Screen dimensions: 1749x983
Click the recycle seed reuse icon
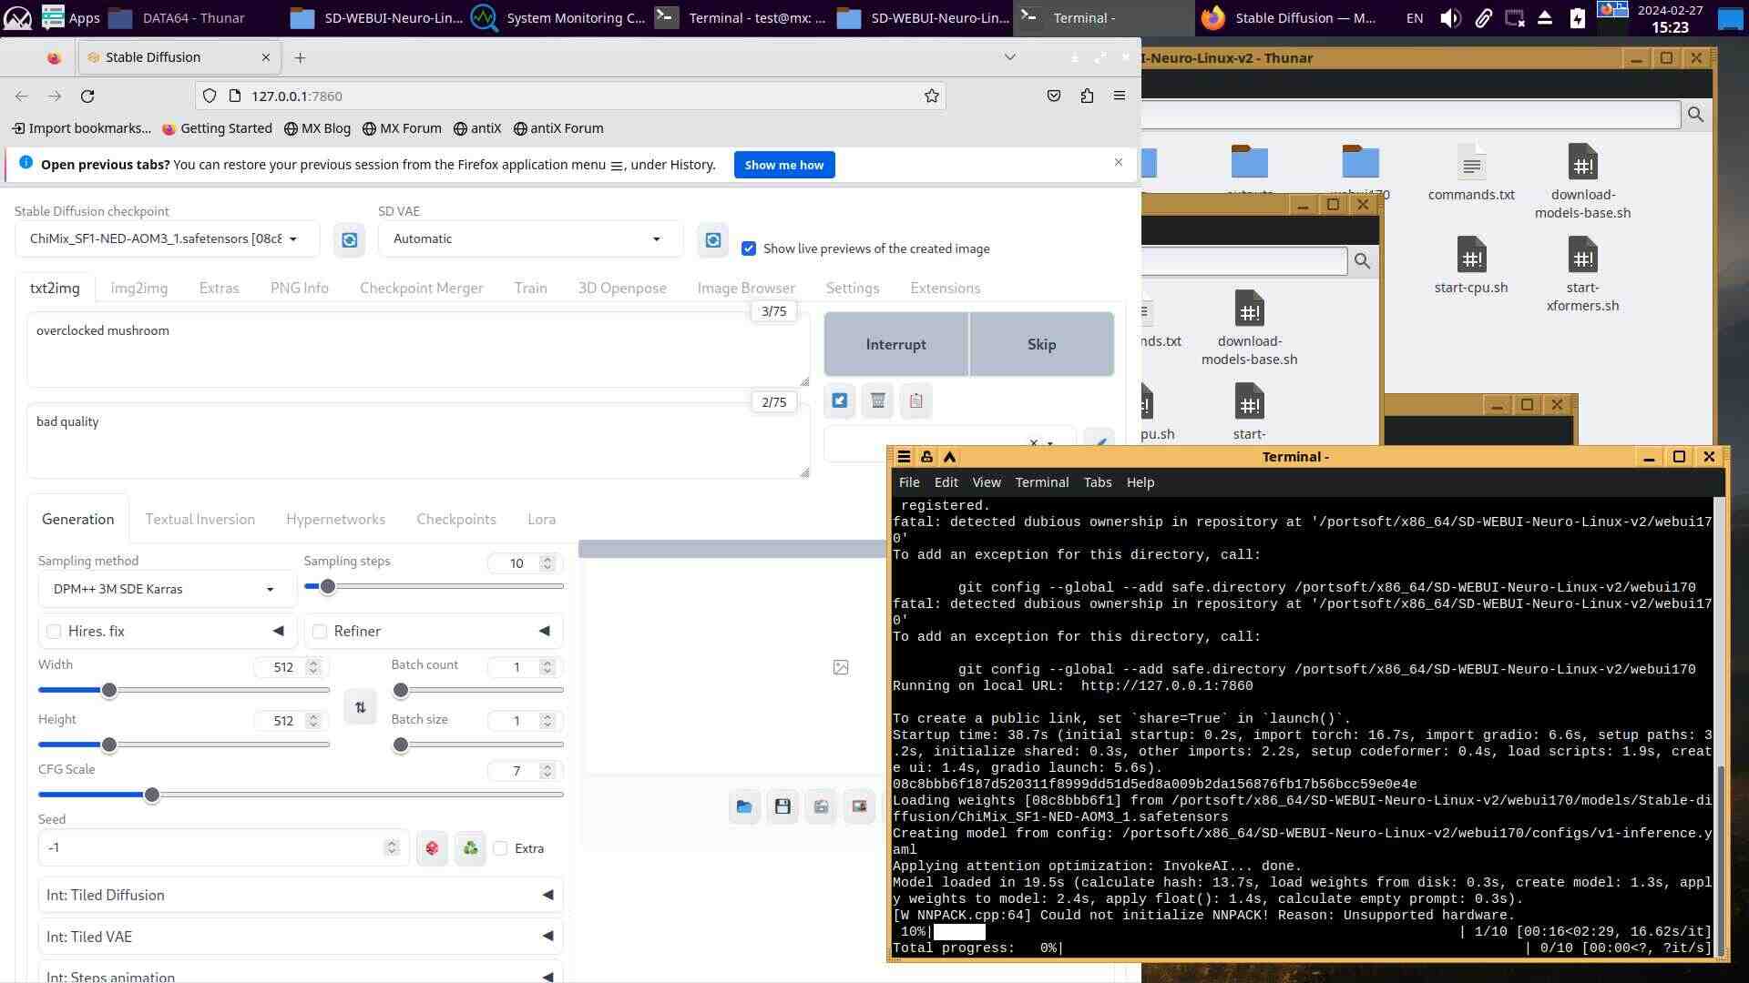click(470, 848)
